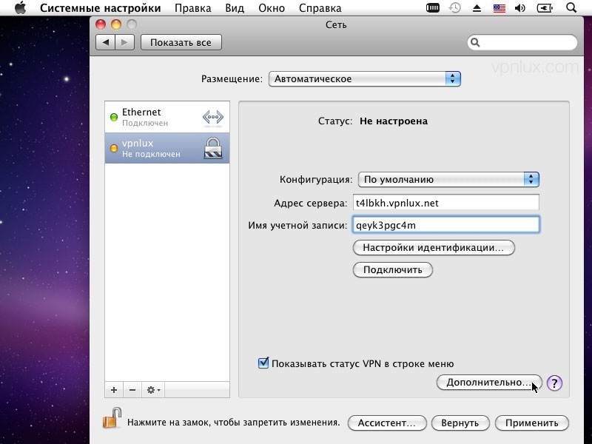Open the Time Machine menu bar icon
This screenshot has width=592, height=444.
[x=455, y=7]
